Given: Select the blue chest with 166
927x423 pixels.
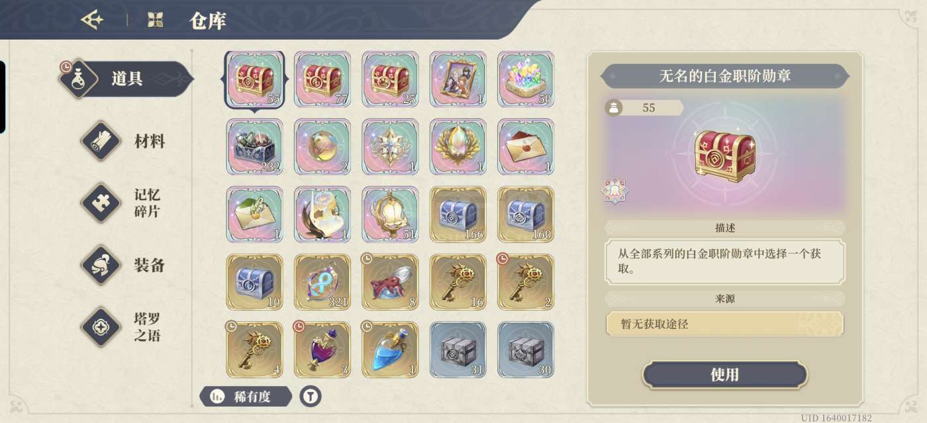Looking at the screenshot, I should (x=458, y=215).
